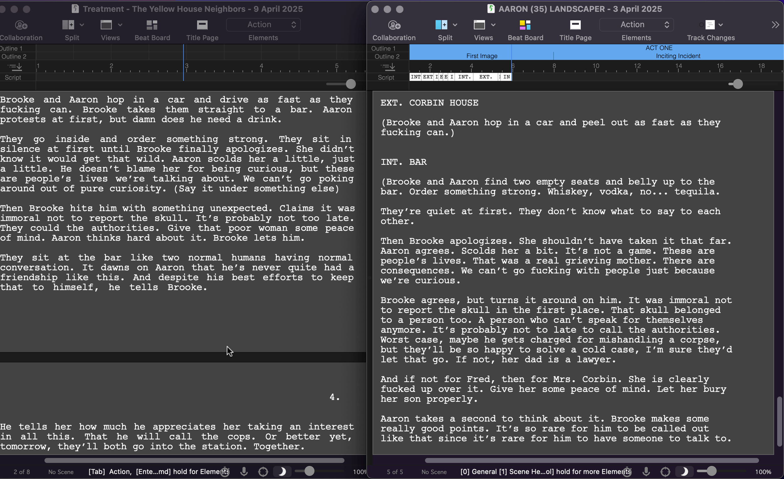
Task: Select ACT ONE outline segment
Action: tap(659, 48)
